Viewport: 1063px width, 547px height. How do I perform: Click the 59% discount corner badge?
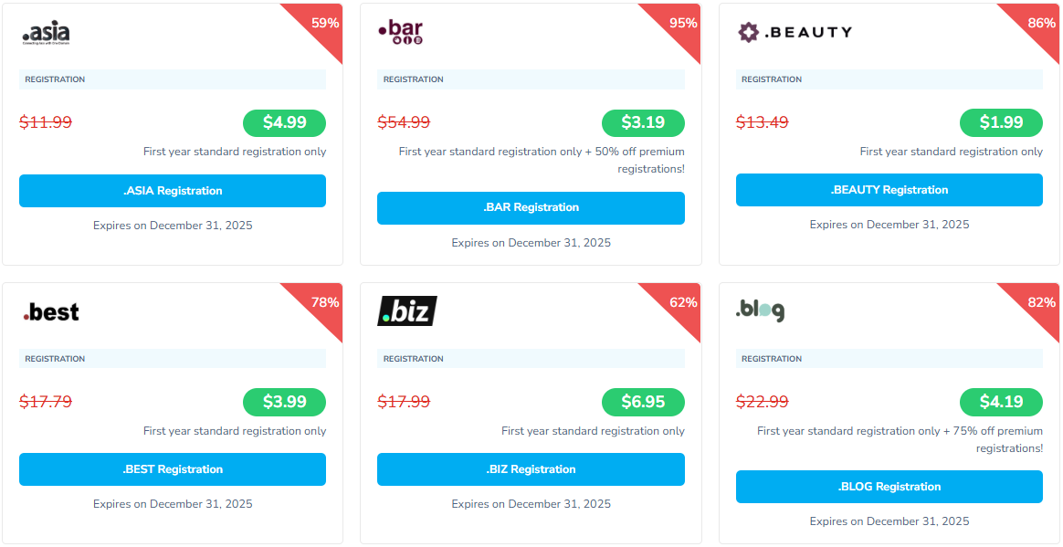322,25
